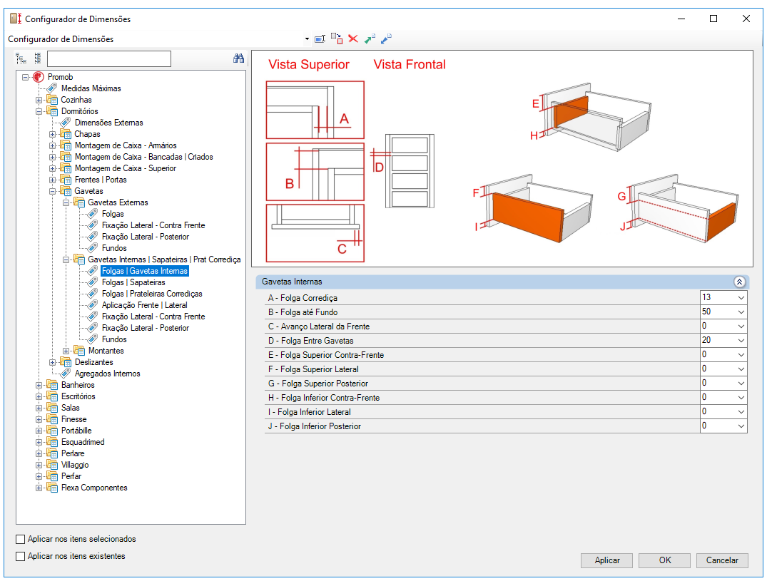Open E - Folga Superior Contra-Frente dropdown
The image size is (767, 581).
coord(741,355)
